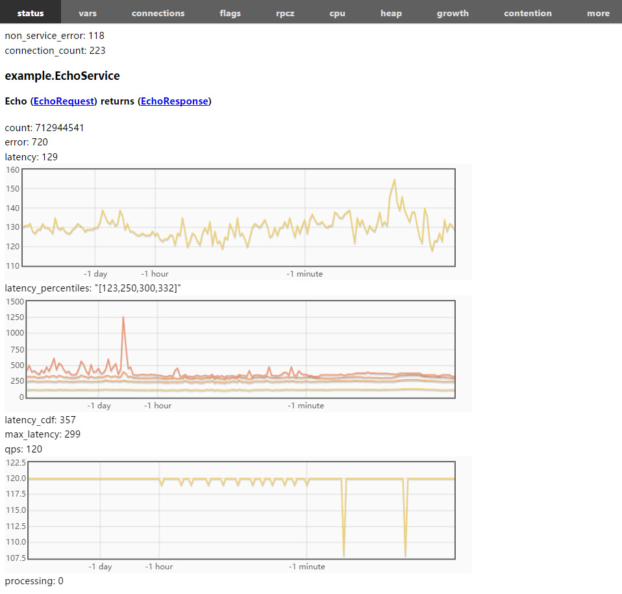
Task: Select the contention tab
Action: 528,13
